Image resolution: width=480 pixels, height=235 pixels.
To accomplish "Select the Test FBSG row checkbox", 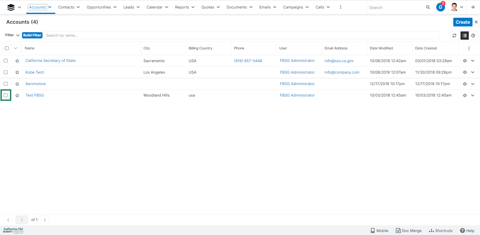I will (x=6, y=95).
